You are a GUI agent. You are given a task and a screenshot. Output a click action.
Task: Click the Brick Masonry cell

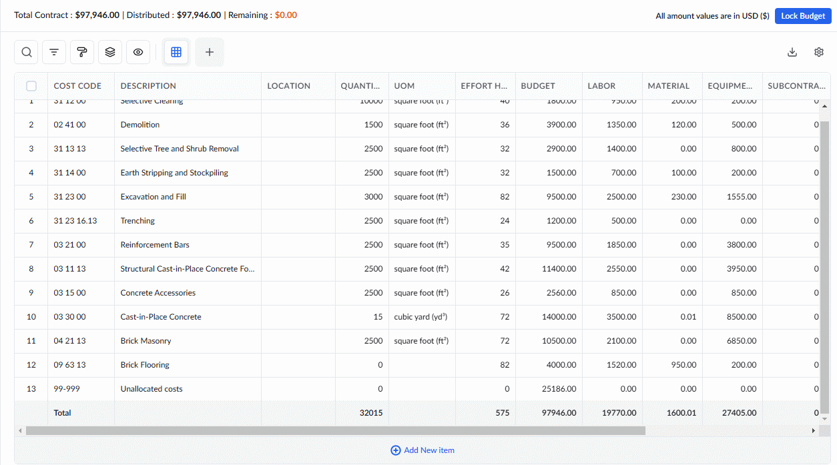(188, 341)
